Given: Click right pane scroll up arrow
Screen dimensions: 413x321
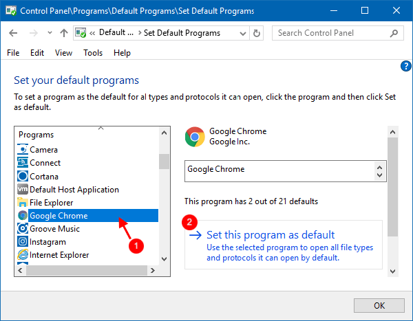Looking at the screenshot, I should coord(393,132).
